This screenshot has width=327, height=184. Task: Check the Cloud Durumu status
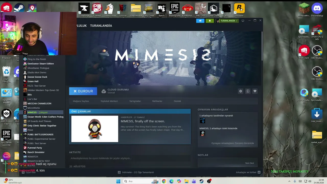[x=115, y=91]
